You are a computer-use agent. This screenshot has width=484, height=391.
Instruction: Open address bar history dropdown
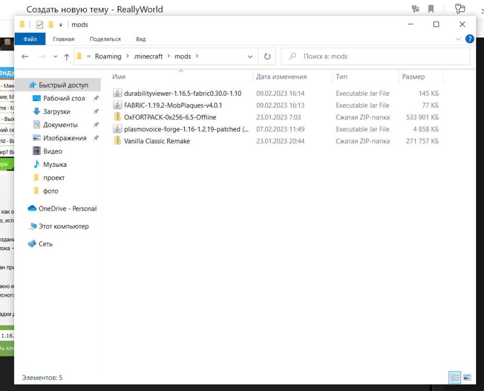250,57
